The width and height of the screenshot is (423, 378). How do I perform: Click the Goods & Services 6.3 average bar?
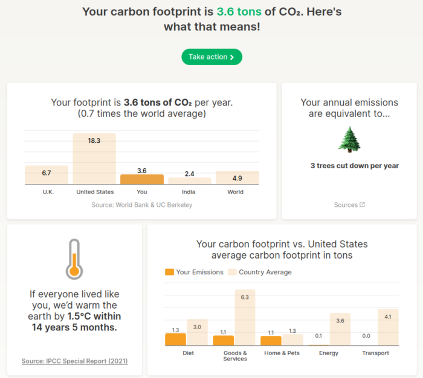pos(245,317)
